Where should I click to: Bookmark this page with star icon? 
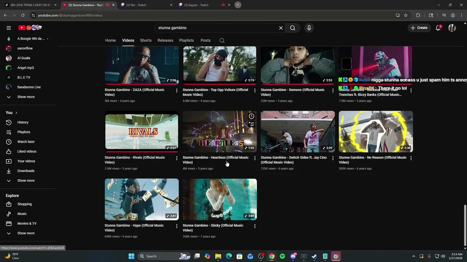[406, 15]
